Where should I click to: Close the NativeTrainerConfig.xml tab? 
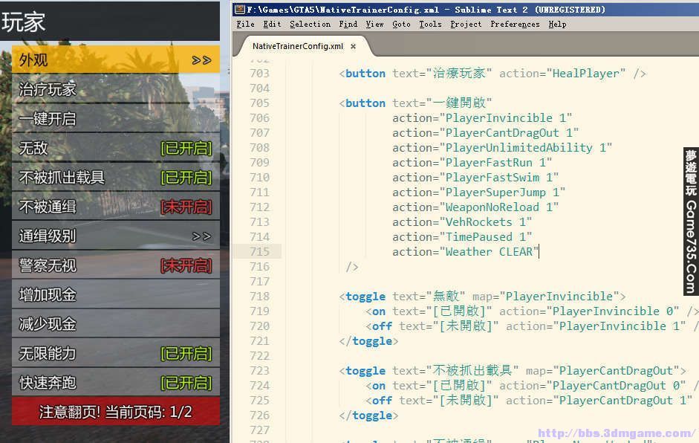coord(353,46)
